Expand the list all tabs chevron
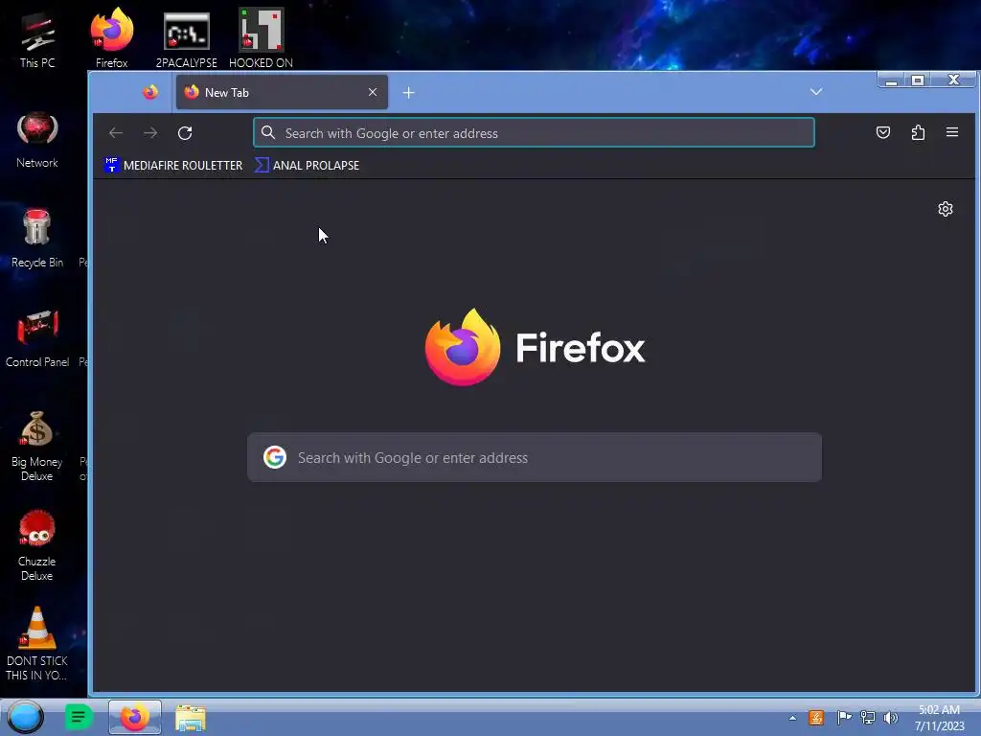Screen dimensions: 981x736 816,92
